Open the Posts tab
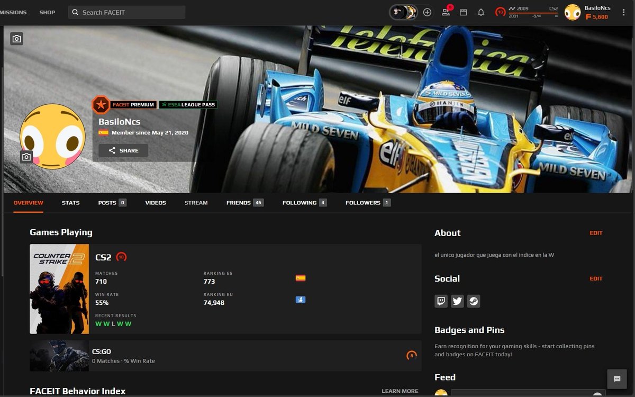 coord(112,203)
